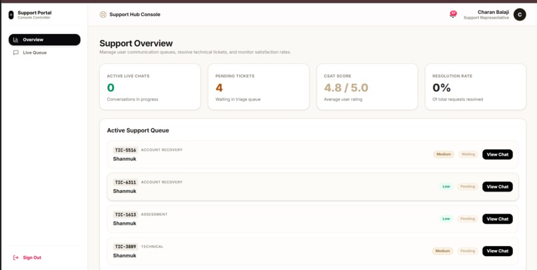The width and height of the screenshot is (537, 270).
Task: Go to Live Queue in sidebar
Action: [45, 53]
